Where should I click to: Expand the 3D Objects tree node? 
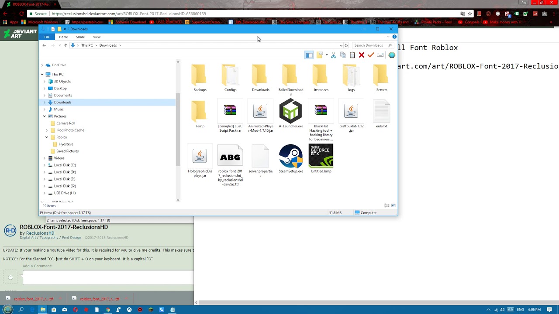click(45, 81)
